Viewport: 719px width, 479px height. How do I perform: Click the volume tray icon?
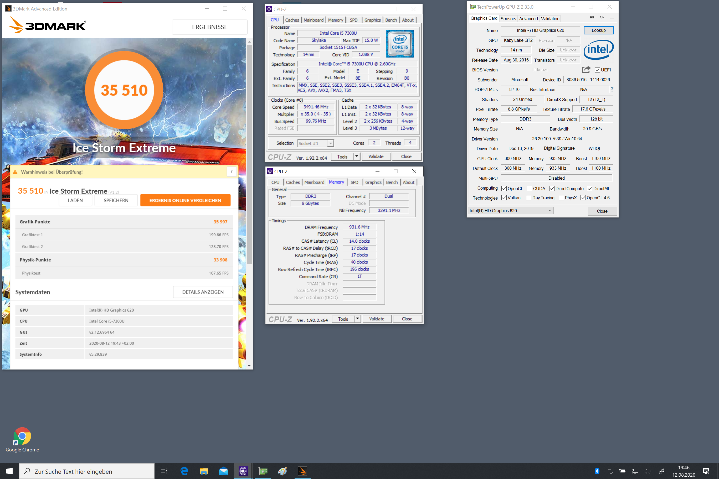click(647, 471)
